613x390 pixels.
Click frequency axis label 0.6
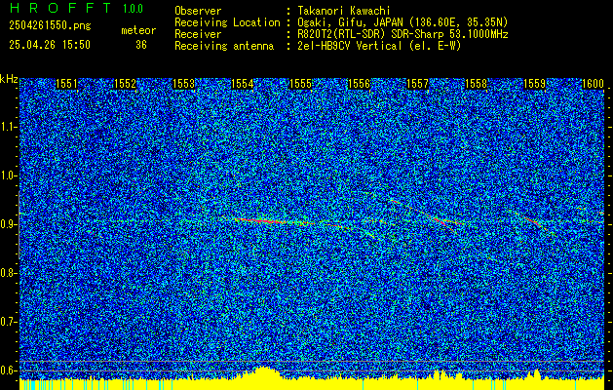click(9, 370)
